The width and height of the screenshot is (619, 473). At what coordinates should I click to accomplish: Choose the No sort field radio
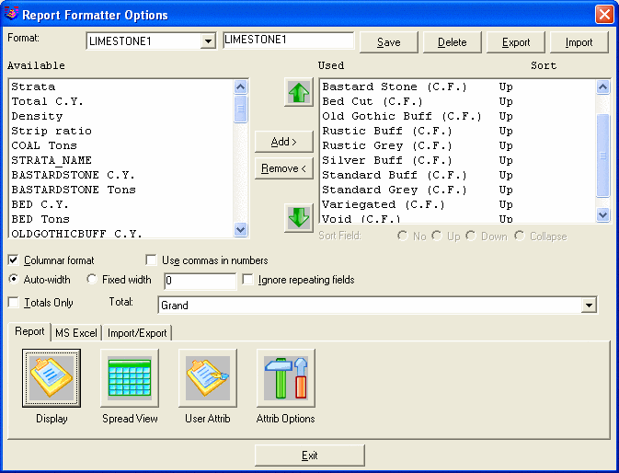tap(402, 236)
